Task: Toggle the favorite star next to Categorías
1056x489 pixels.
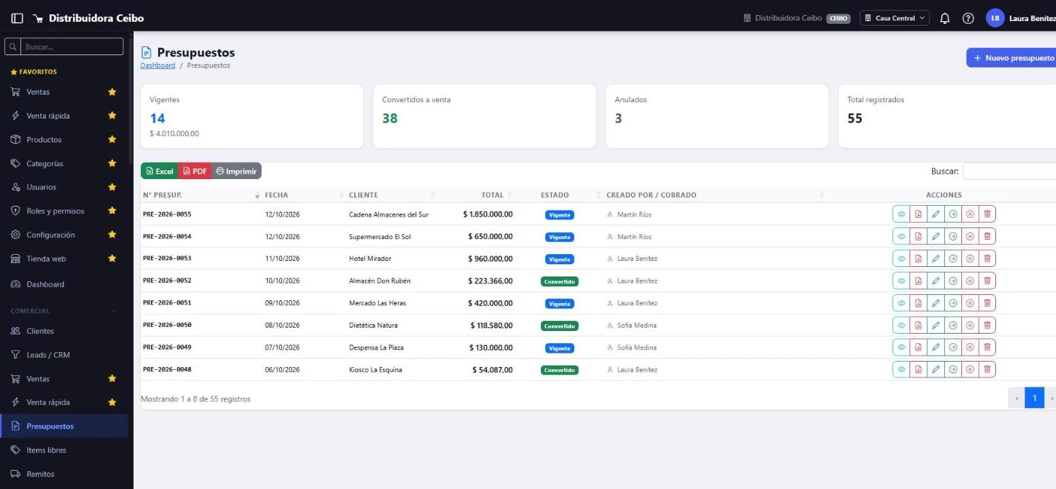Action: (x=112, y=163)
